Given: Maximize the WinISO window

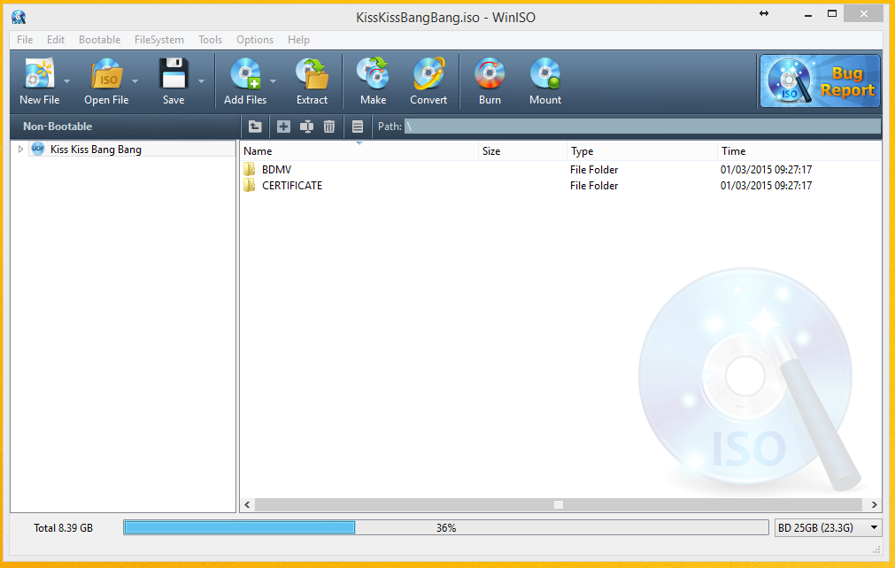Looking at the screenshot, I should pyautogui.click(x=832, y=14).
